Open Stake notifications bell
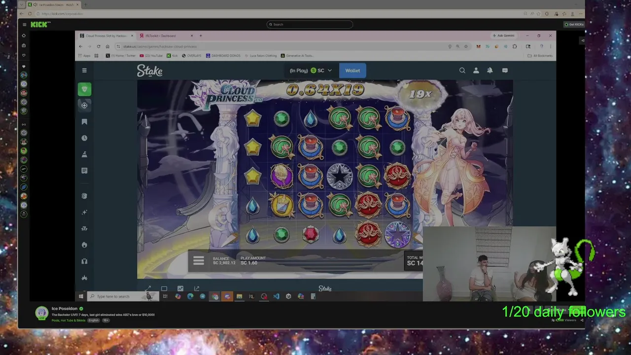Screen dimensions: 631x355 pyautogui.click(x=490, y=71)
